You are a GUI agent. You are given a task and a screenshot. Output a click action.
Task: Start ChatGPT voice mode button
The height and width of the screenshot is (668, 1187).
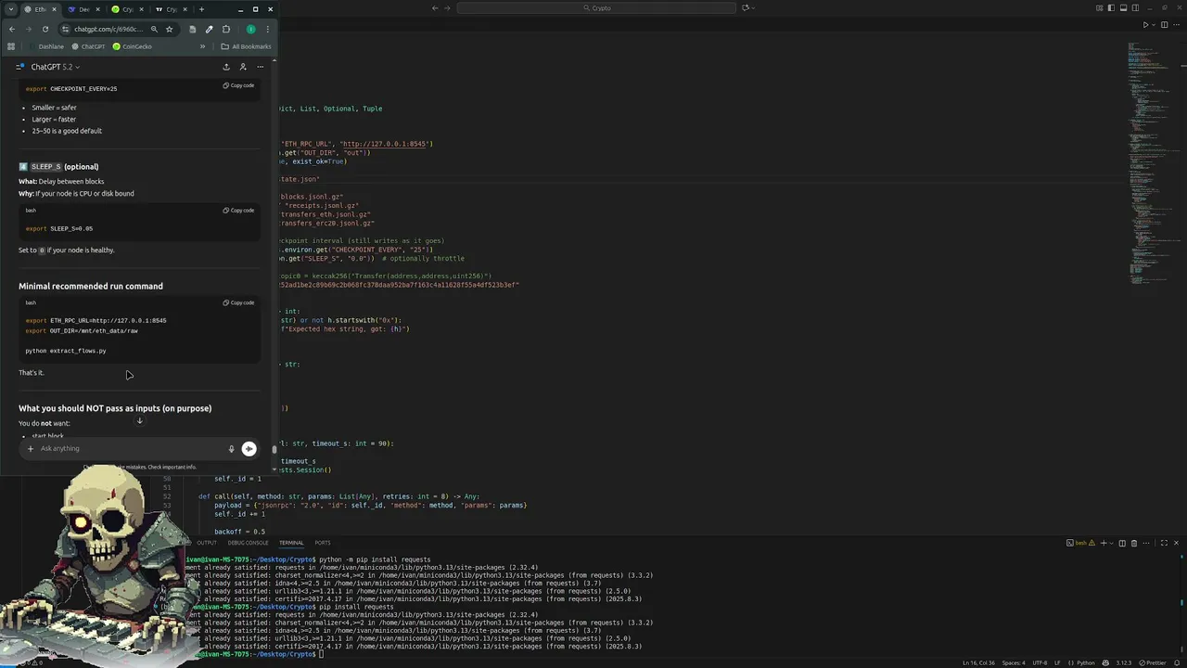coord(249,448)
